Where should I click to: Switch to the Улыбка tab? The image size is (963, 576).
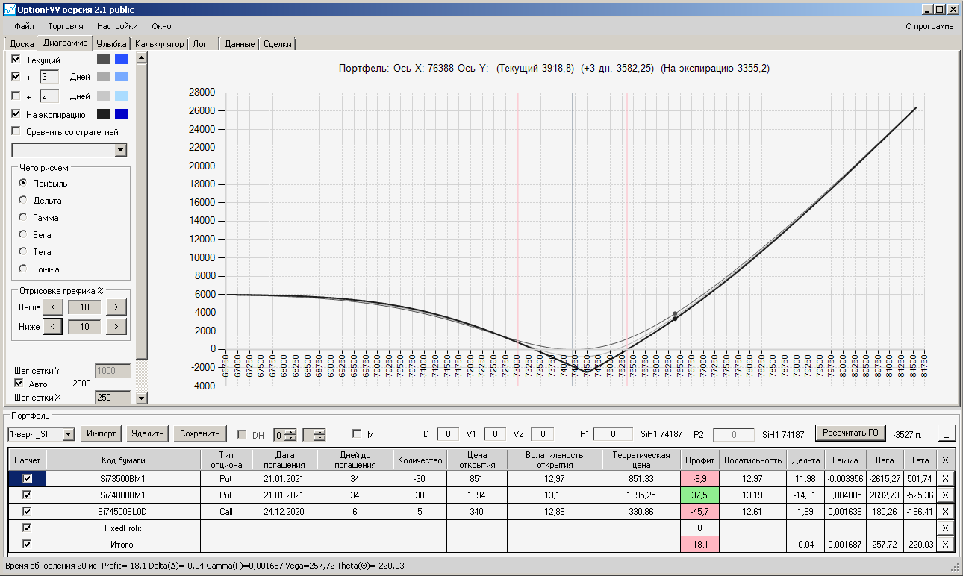click(x=112, y=44)
